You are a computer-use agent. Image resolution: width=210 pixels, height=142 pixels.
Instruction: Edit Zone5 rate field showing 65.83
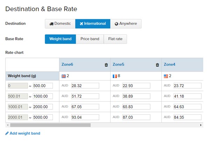click(x=136, y=107)
